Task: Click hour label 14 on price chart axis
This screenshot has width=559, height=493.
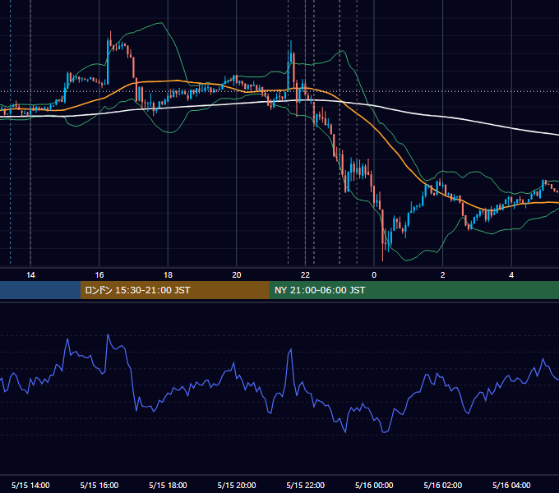Action: coord(30,275)
